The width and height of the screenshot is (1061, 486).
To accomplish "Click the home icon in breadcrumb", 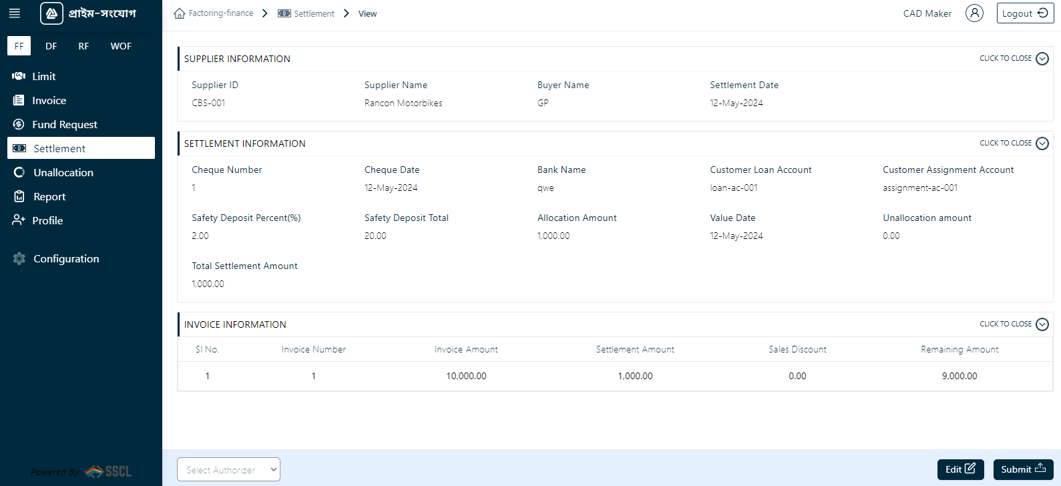I will click(x=180, y=13).
